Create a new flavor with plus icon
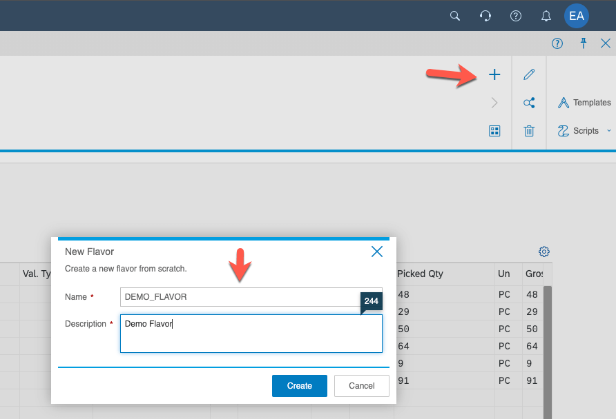Viewport: 616px width, 419px height. [494, 74]
